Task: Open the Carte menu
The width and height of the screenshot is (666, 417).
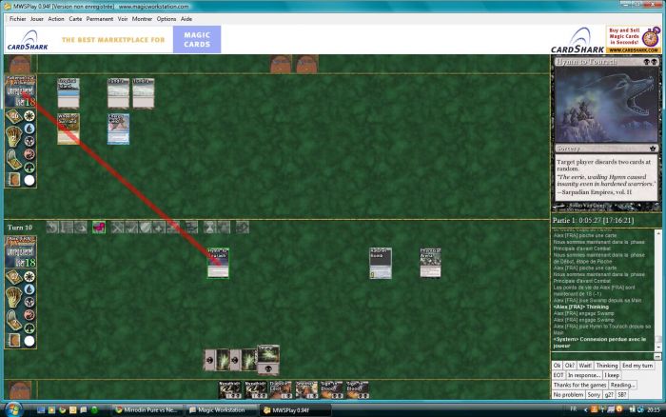Action: pos(75,19)
